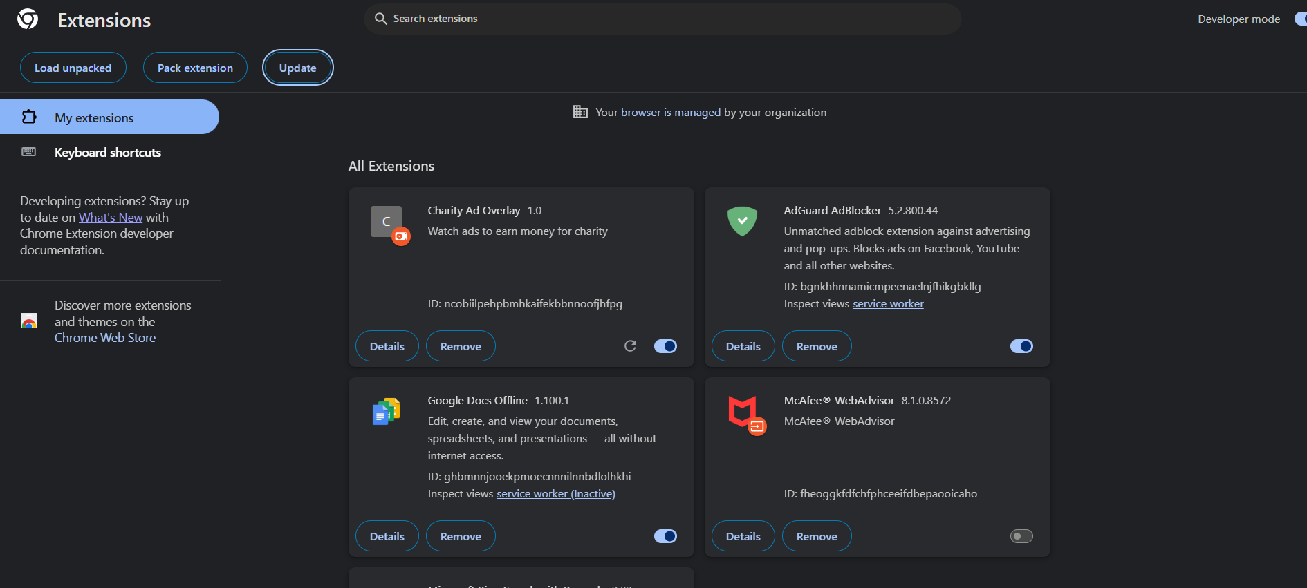Viewport: 1307px width, 588px height.
Task: Click the AdGuard green shield icon
Action: (742, 221)
